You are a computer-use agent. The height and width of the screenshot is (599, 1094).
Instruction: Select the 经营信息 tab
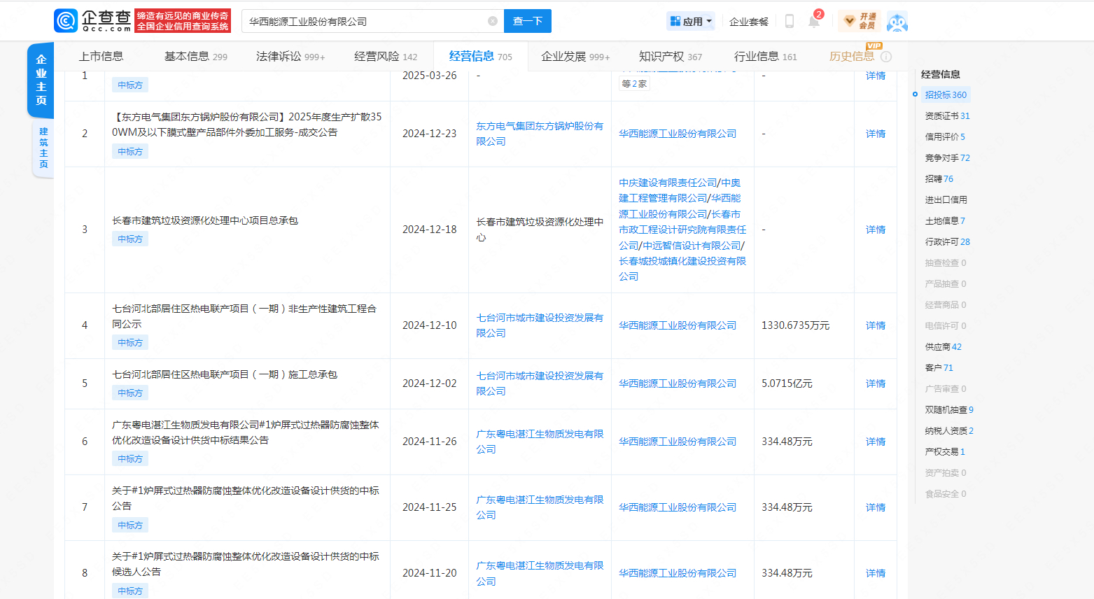[481, 57]
